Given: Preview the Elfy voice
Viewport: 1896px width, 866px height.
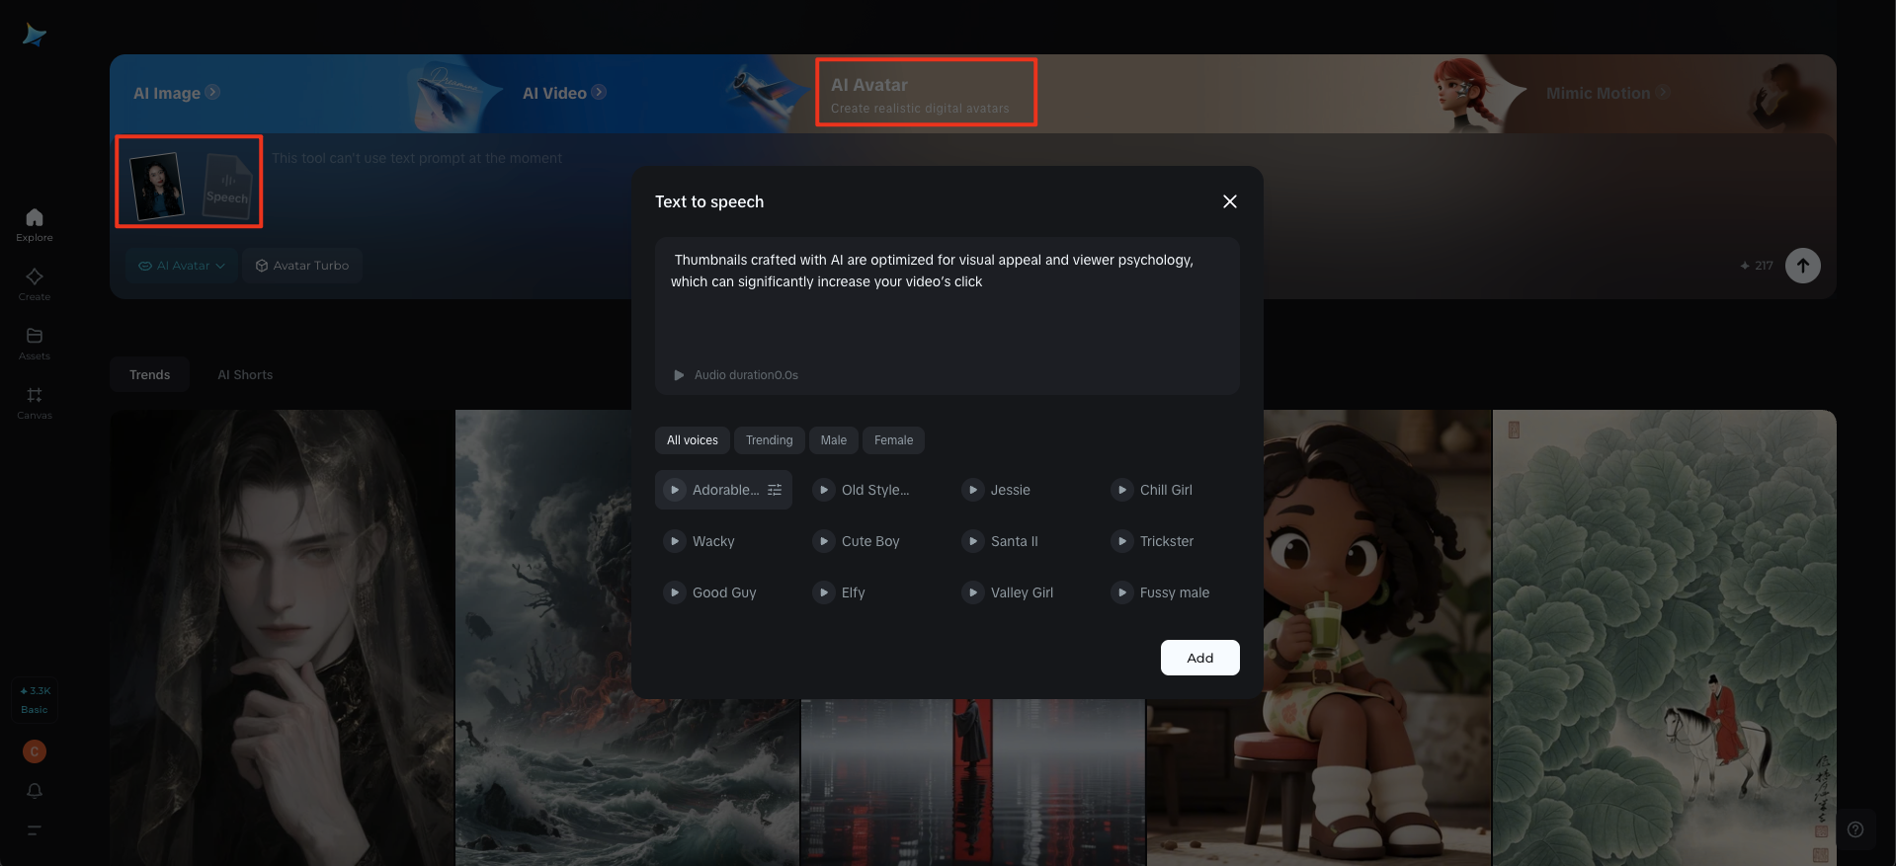Looking at the screenshot, I should click(824, 592).
